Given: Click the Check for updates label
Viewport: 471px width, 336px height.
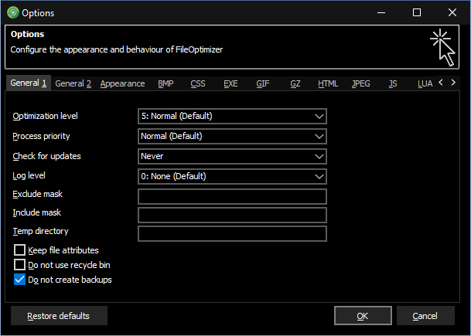Looking at the screenshot, I should pyautogui.click(x=46, y=156).
